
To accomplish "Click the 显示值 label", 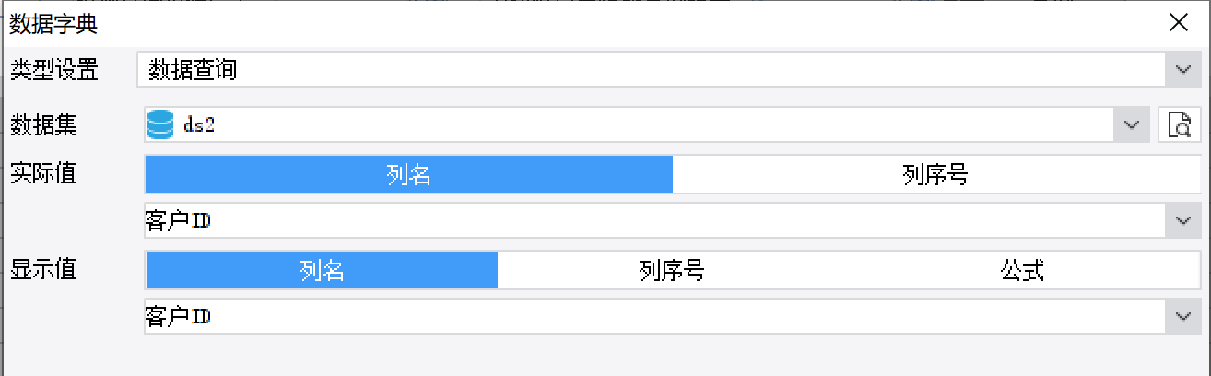I will coord(42,269).
